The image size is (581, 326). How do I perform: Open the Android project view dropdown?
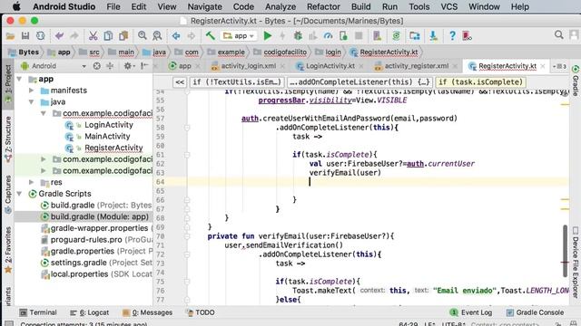[x=54, y=66]
